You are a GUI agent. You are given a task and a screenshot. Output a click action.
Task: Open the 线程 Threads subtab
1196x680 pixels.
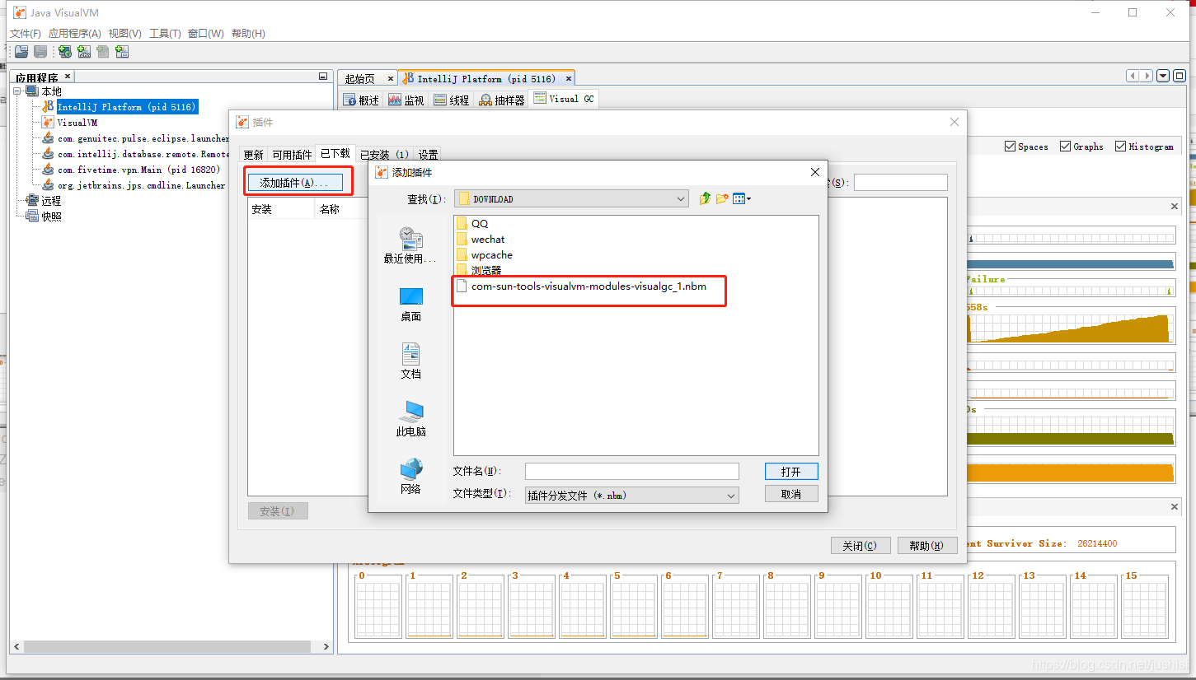coord(452,100)
